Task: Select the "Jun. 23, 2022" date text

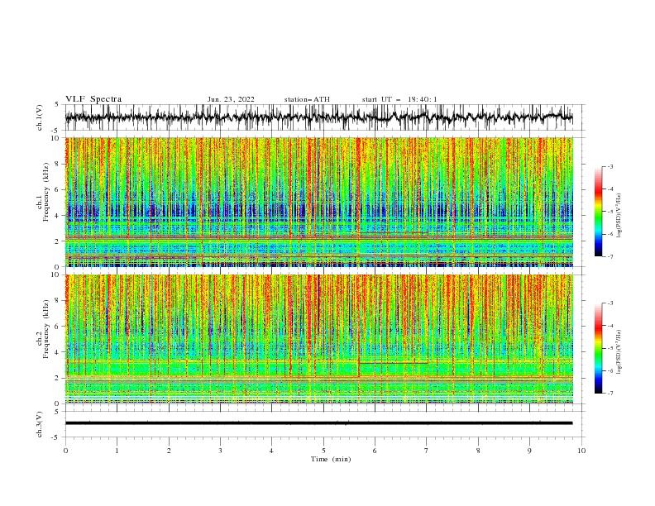Action: point(231,99)
